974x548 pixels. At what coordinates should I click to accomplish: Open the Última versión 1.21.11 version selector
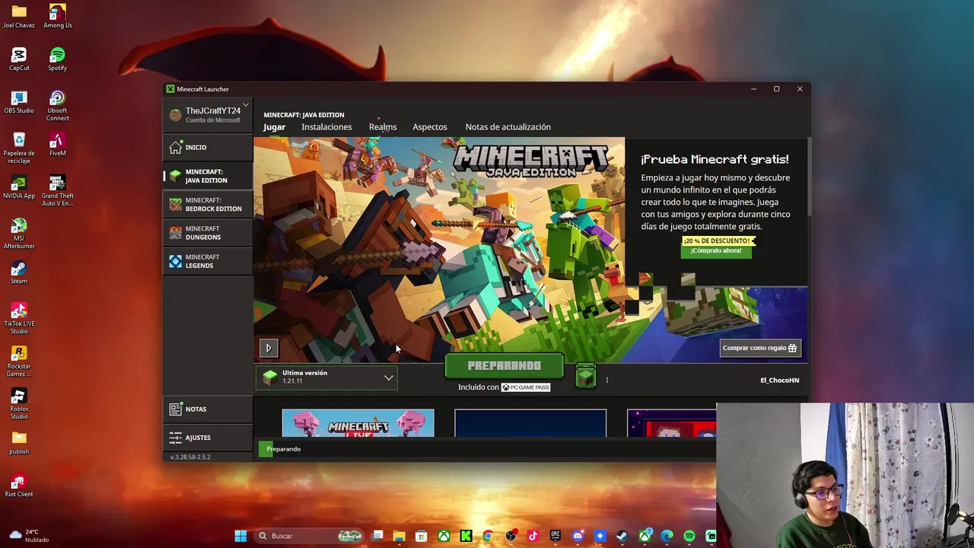[328, 377]
